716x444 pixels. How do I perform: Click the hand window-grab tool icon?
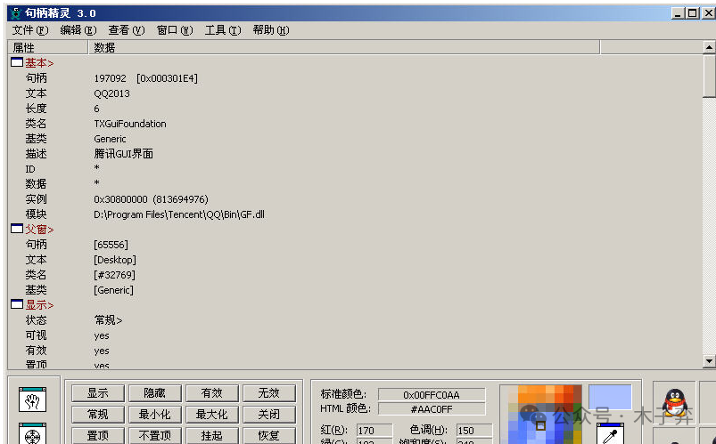[x=32, y=400]
